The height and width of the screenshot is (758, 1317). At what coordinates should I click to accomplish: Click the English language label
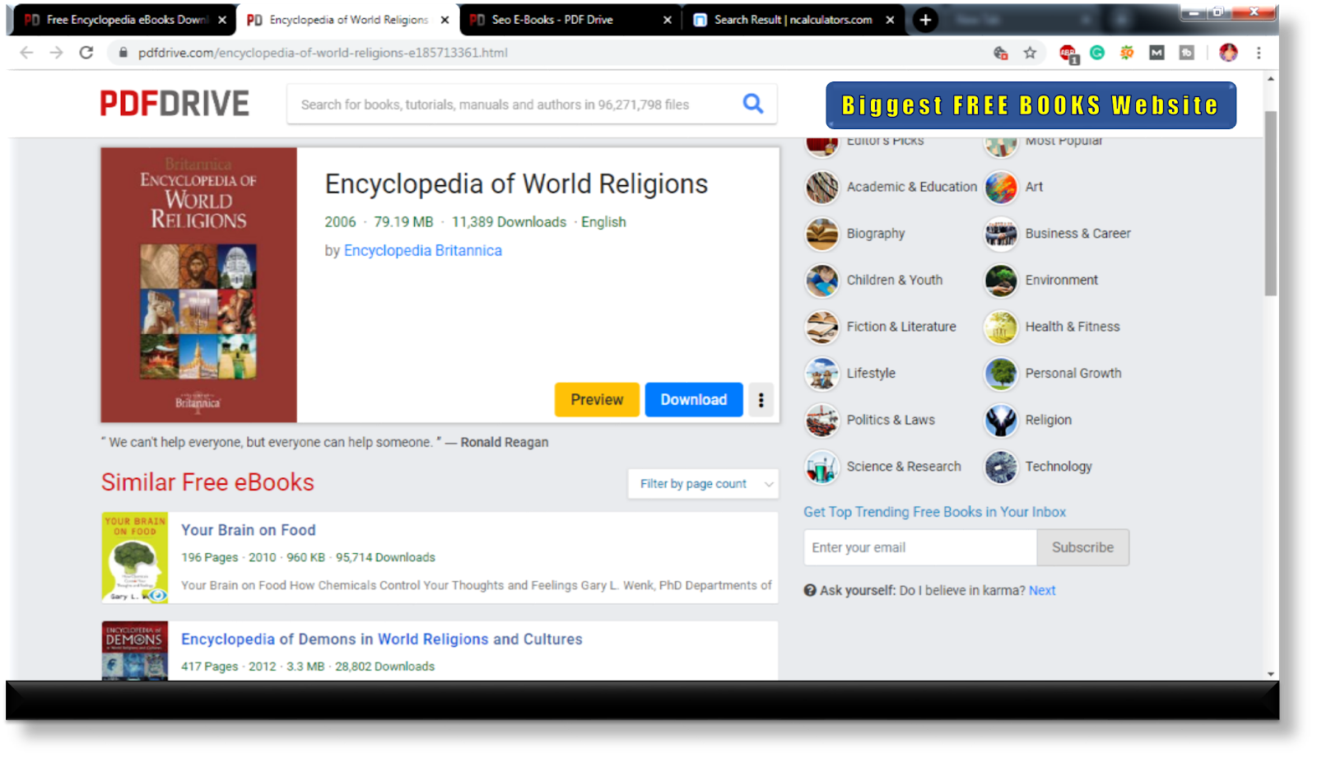[603, 222]
